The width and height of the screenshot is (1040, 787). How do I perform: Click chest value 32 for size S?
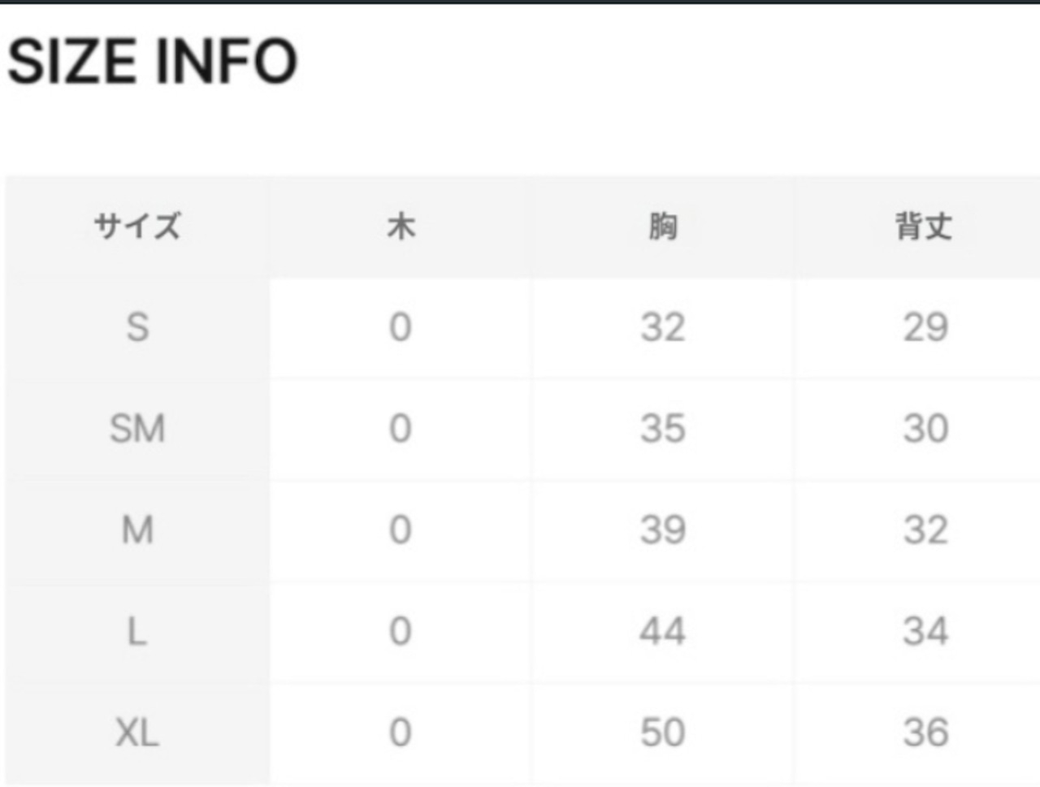point(663,328)
